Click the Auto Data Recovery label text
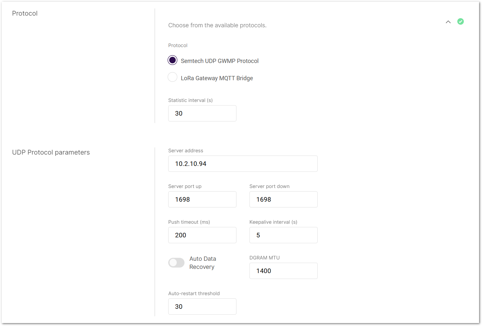The width and height of the screenshot is (482, 326). [x=202, y=263]
